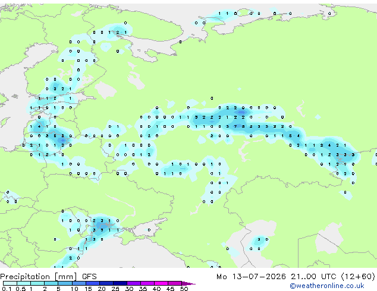Pick the 30–35 mm violet legend swatch
Image resolution: width=377 pixels, height=291 pixels.
134,283
